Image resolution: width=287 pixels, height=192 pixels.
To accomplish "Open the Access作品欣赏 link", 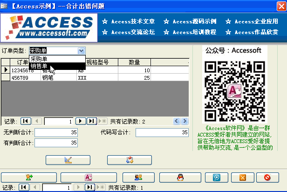I will pyautogui.click(x=256, y=32).
